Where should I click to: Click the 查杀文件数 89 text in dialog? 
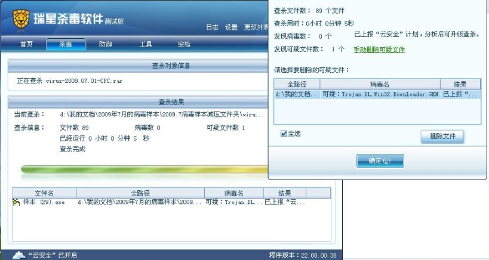(309, 11)
